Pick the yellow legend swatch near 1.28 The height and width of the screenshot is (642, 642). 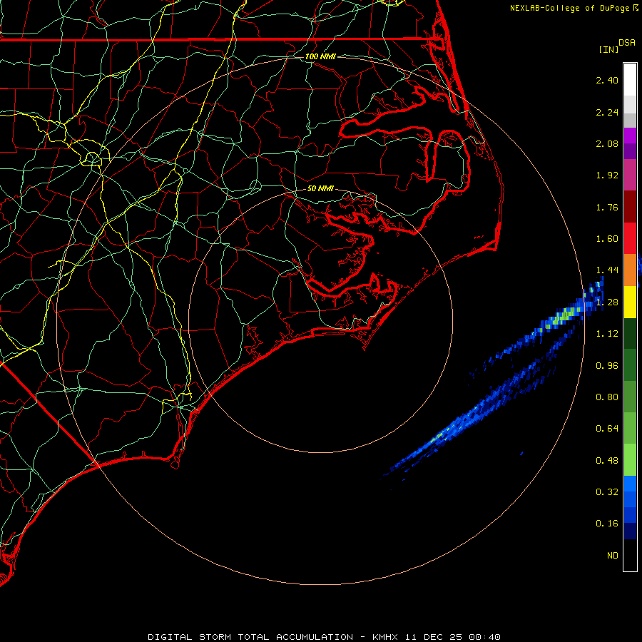(x=630, y=302)
